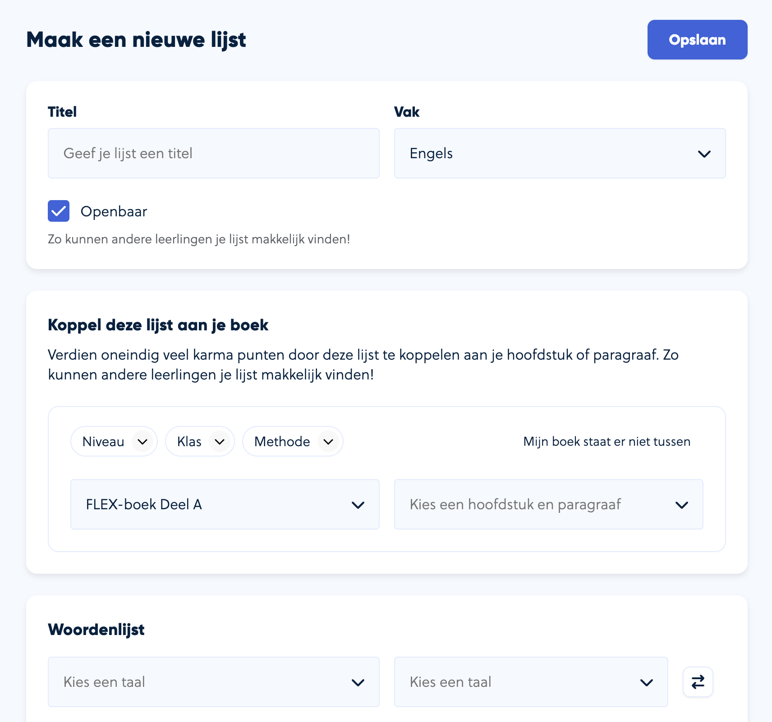Image resolution: width=772 pixels, height=722 pixels.
Task: Click the chevron icon inside the Methode pill
Action: (x=328, y=442)
